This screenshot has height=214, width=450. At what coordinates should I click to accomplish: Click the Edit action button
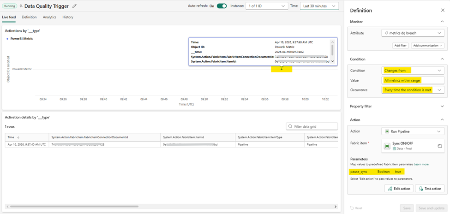point(399,189)
